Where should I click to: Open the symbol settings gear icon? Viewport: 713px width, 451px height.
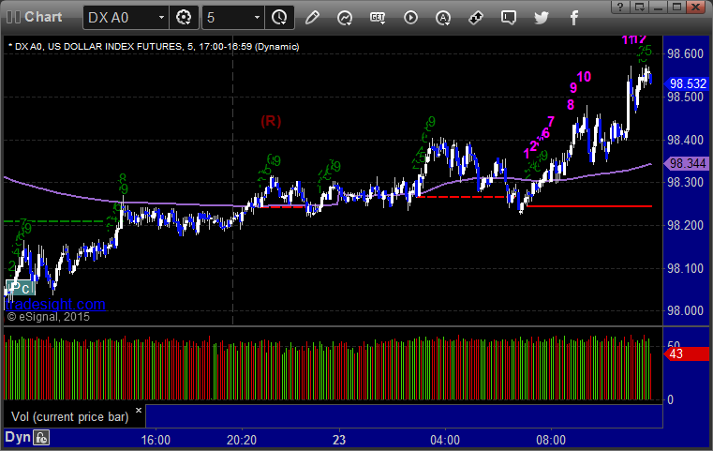[184, 18]
